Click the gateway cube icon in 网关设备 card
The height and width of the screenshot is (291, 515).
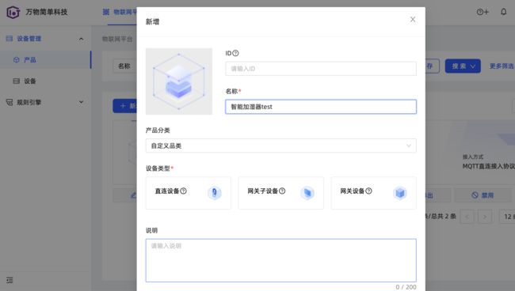coord(400,193)
